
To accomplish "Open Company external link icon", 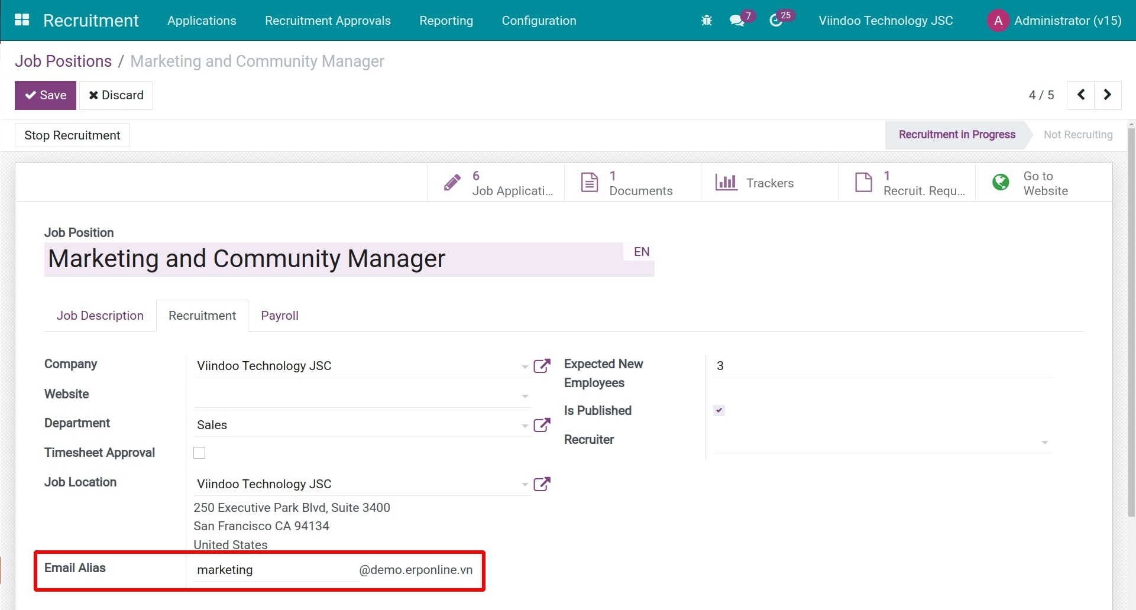I will coord(542,366).
